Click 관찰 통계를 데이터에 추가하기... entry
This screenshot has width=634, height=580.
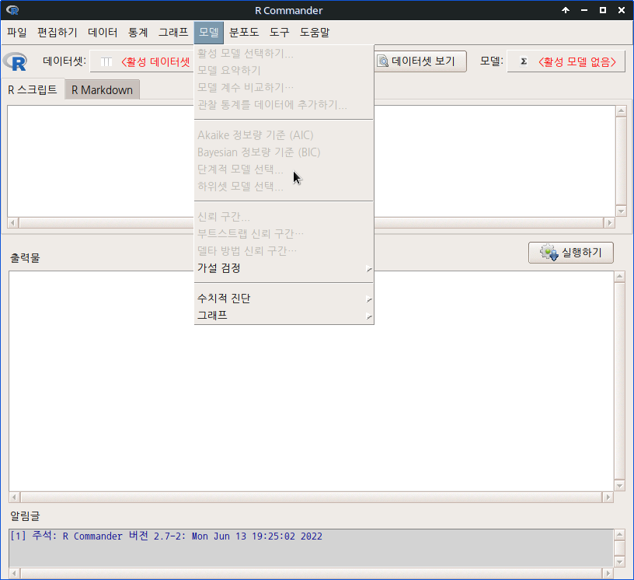pos(284,105)
